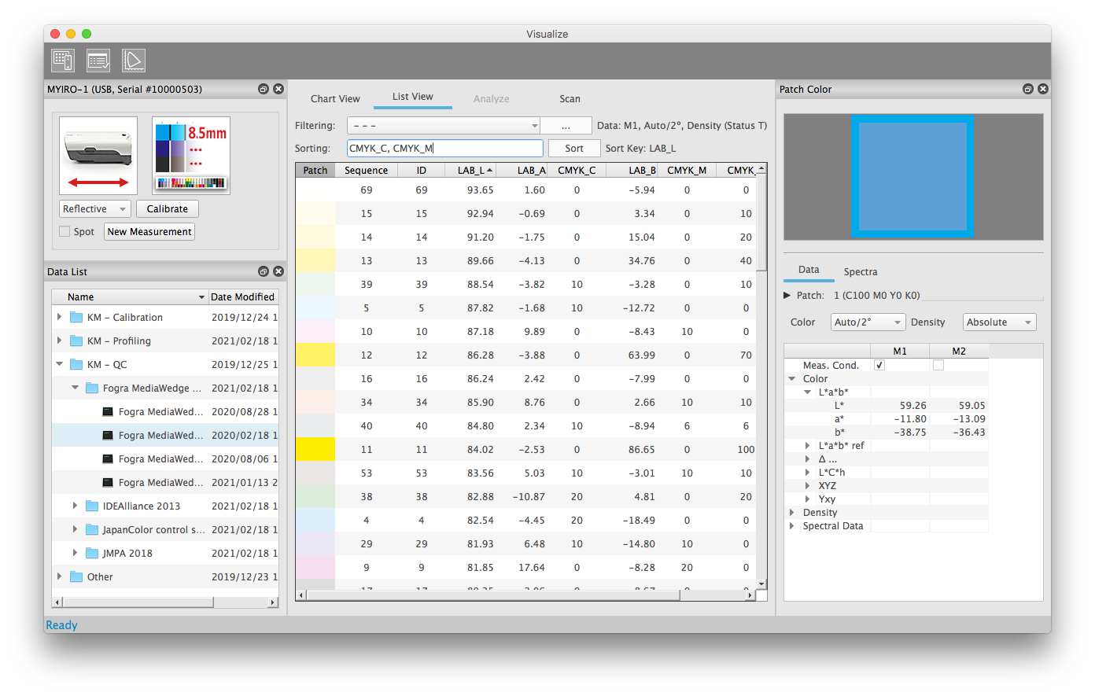1095x696 pixels.
Task: Open the Density Absolute dropdown
Action: pyautogui.click(x=999, y=322)
